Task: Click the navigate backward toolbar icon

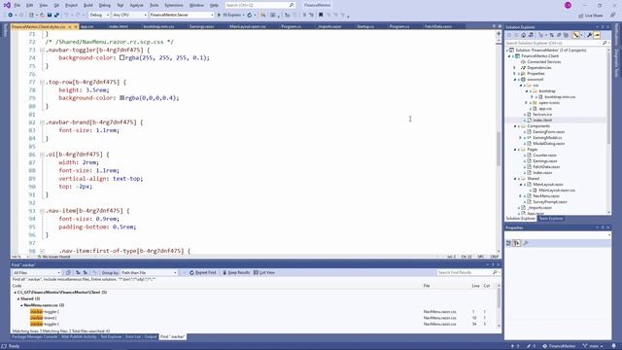Action: (x=11, y=16)
